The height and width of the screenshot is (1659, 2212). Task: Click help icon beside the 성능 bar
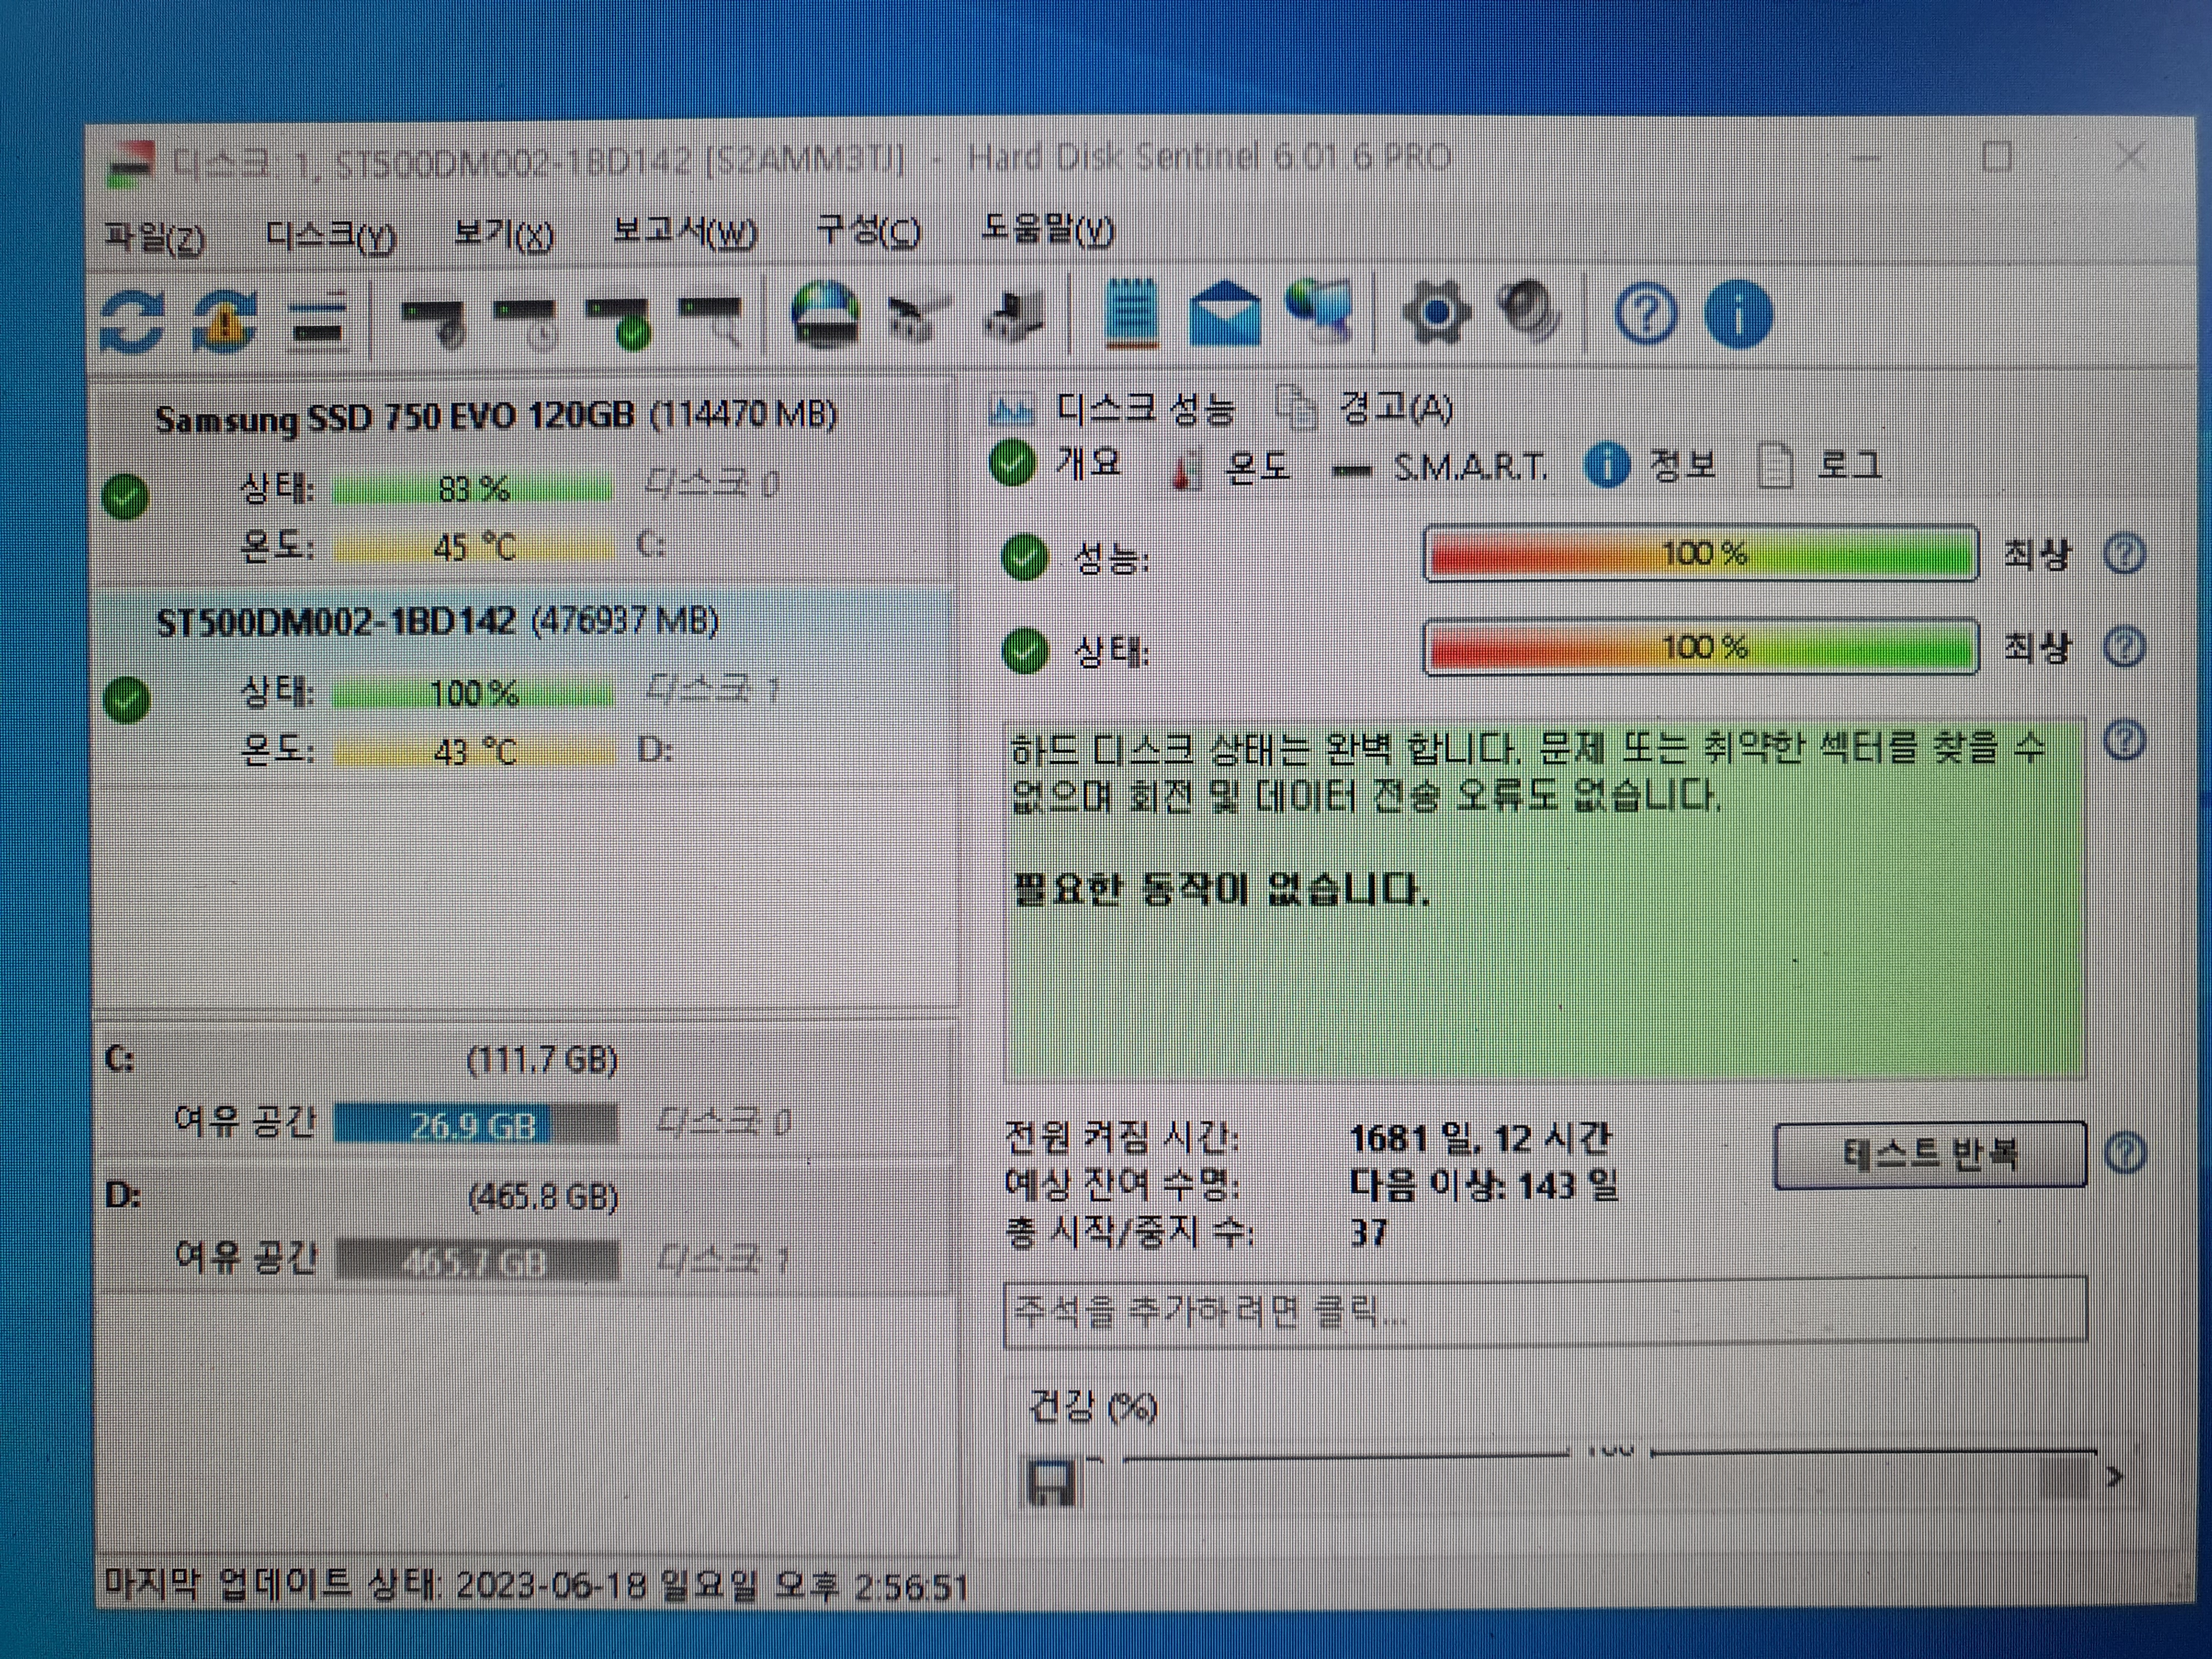[x=2124, y=553]
